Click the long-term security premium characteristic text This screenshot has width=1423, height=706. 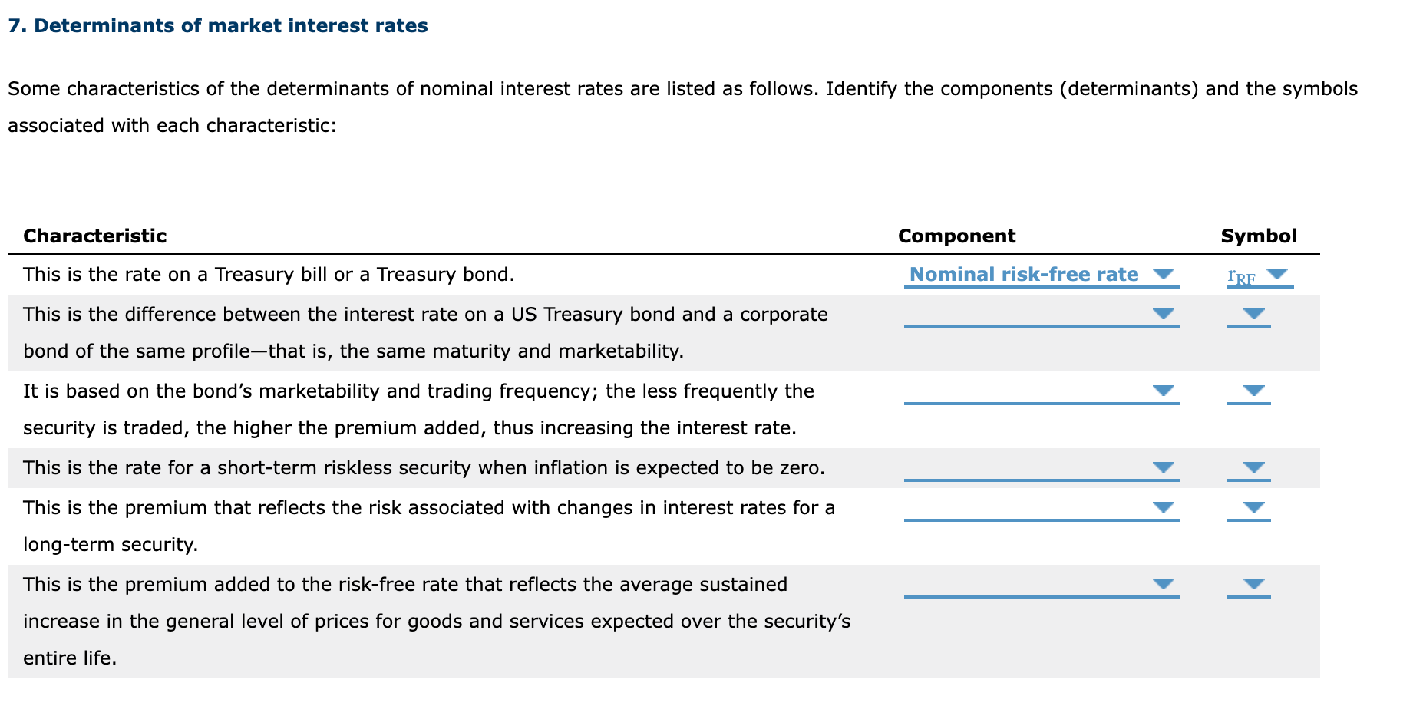click(x=429, y=507)
